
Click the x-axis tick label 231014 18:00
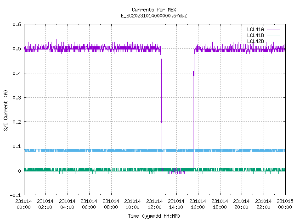coord(220,204)
